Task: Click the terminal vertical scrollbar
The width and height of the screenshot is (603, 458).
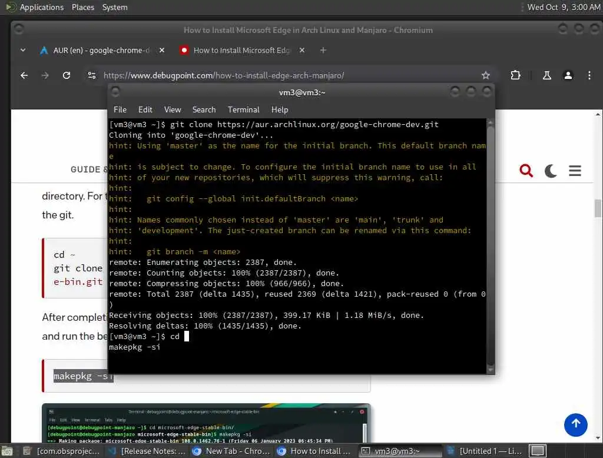Action: click(x=491, y=246)
